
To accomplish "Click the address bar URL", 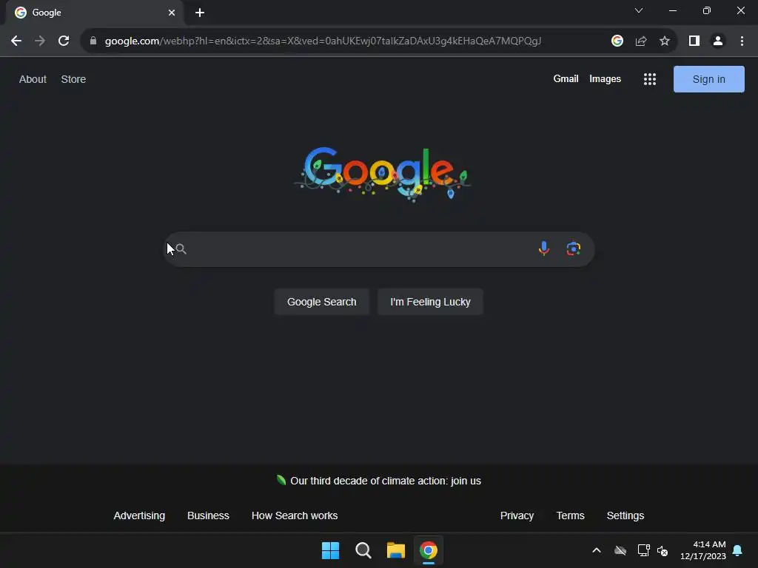I will coord(323,41).
